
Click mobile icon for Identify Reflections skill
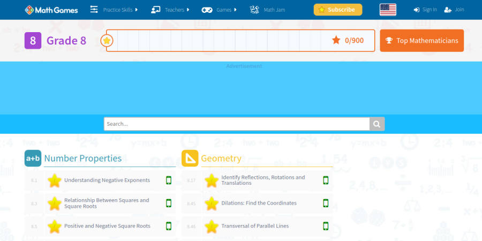tap(326, 180)
